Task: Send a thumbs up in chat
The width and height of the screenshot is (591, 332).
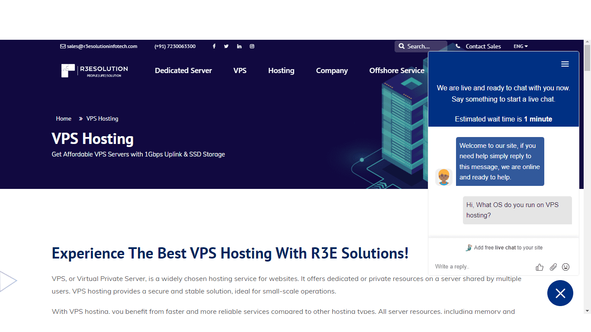Action: 540,267
